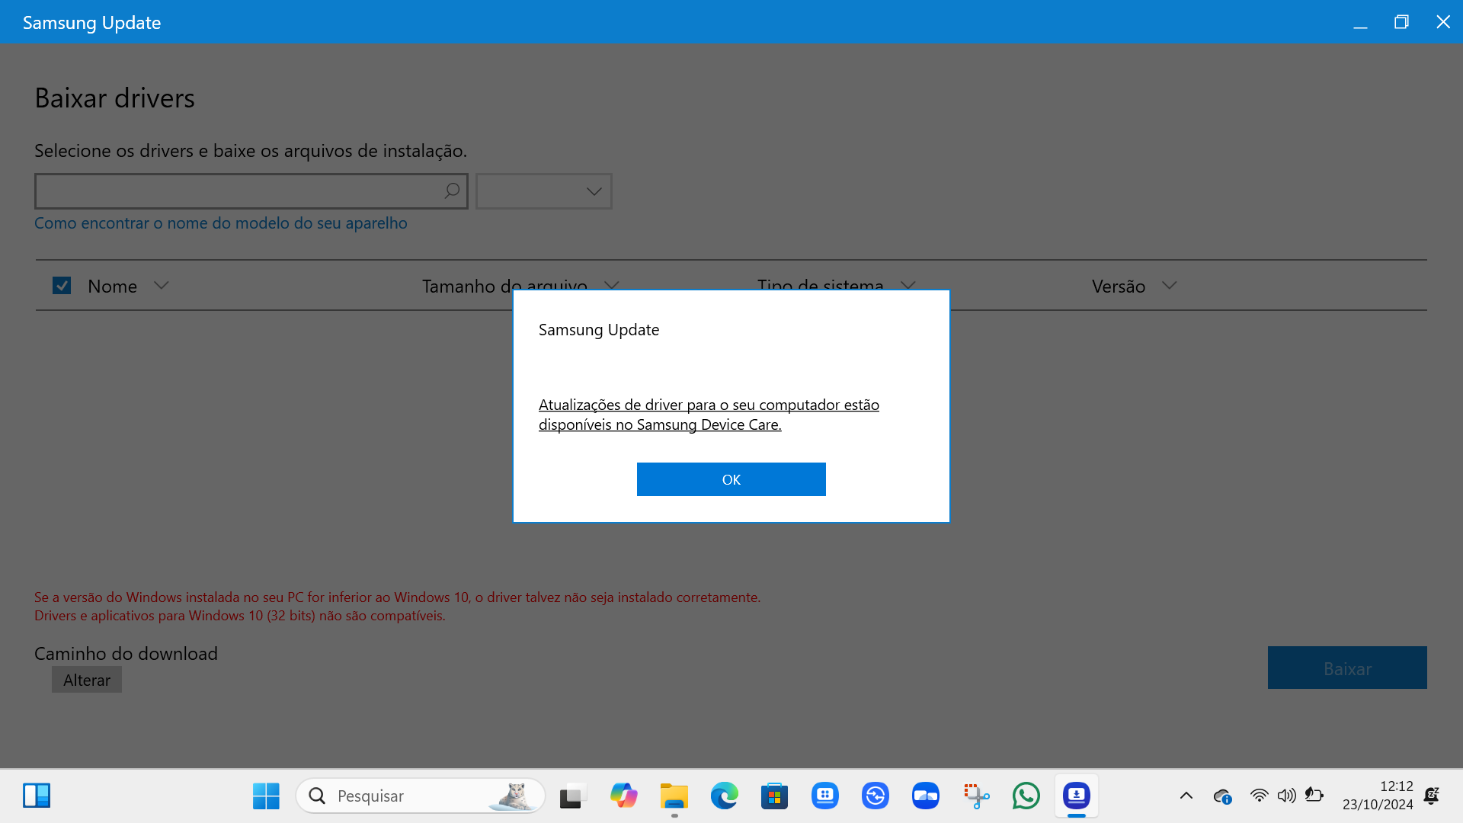This screenshot has height=823, width=1463.
Task: Click the 'Caminho do download' label
Action: pyautogui.click(x=126, y=654)
